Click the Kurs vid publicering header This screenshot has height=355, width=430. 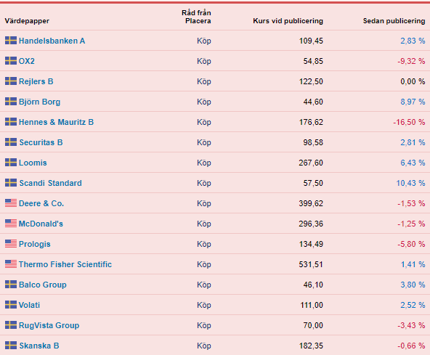click(288, 21)
